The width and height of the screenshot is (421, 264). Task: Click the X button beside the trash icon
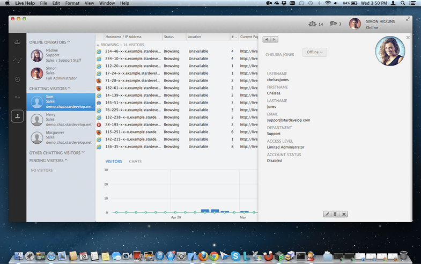tap(344, 214)
